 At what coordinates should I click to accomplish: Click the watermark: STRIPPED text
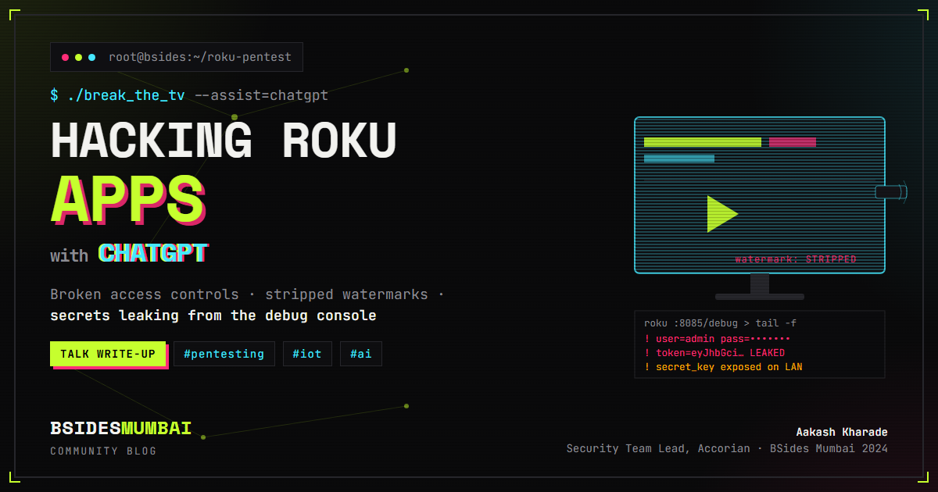click(x=796, y=259)
